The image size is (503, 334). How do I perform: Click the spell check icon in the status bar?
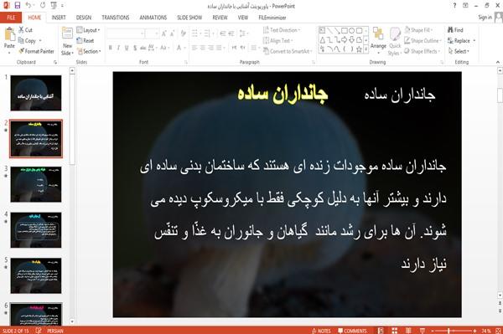point(39,331)
